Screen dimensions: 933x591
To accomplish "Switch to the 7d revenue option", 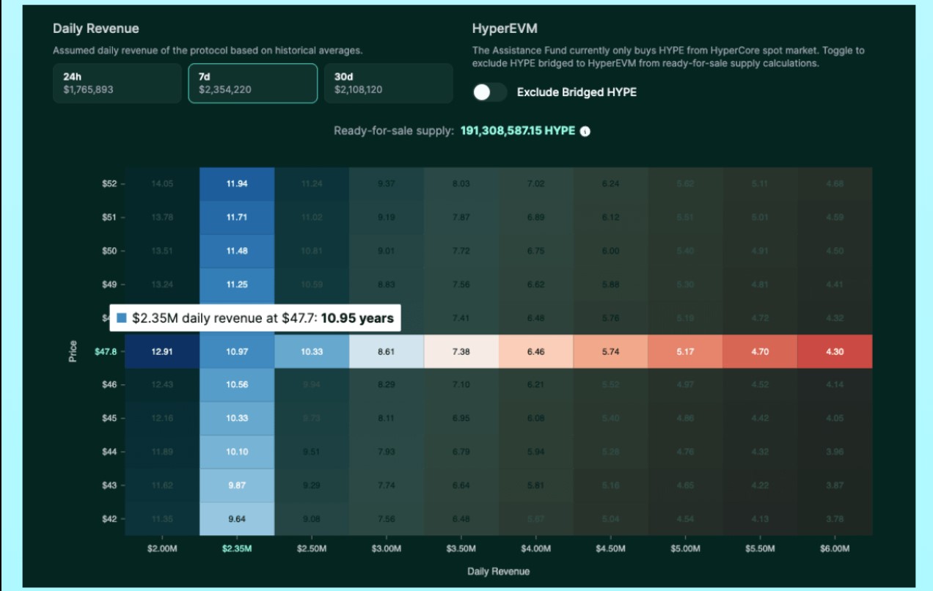I will pos(253,83).
